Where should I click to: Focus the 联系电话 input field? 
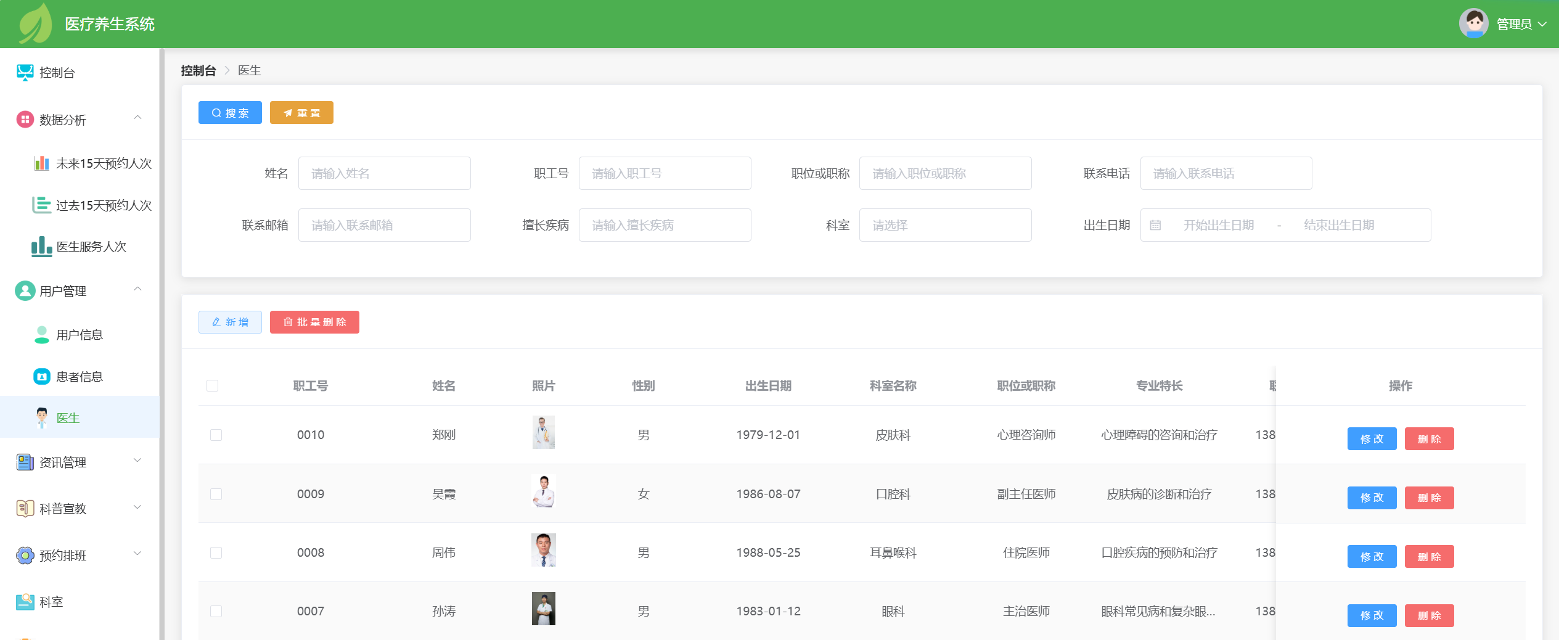pos(1226,173)
